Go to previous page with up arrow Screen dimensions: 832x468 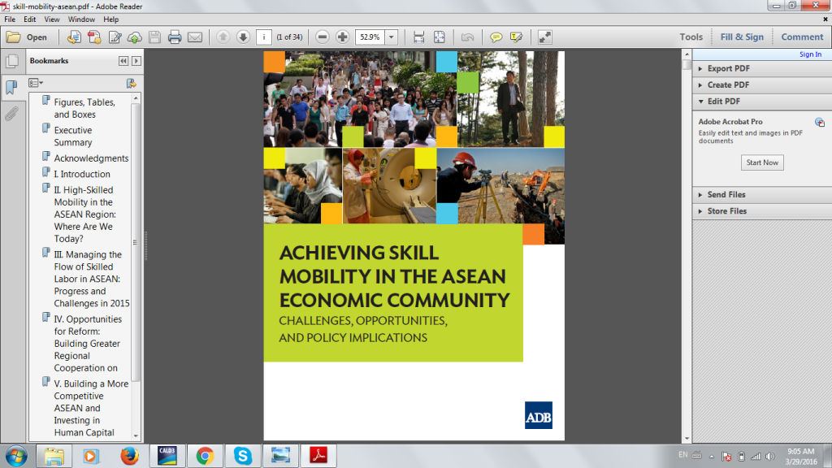pyautogui.click(x=223, y=37)
